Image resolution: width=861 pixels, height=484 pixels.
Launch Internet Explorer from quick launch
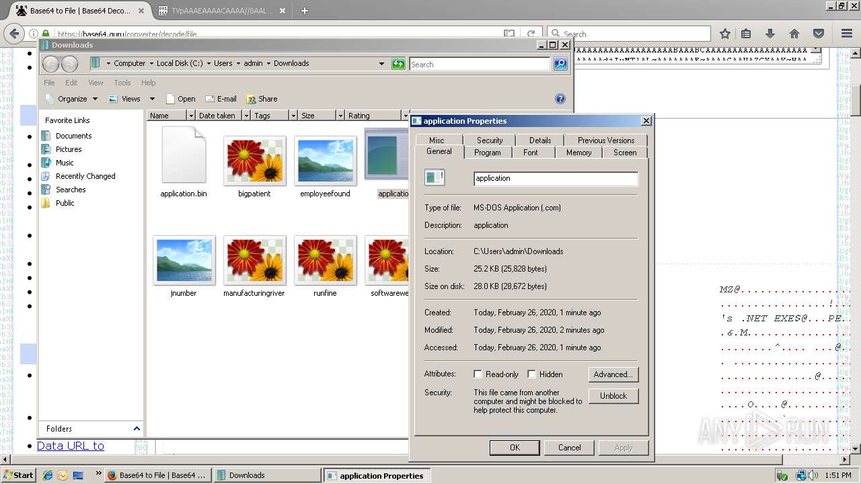pos(48,475)
